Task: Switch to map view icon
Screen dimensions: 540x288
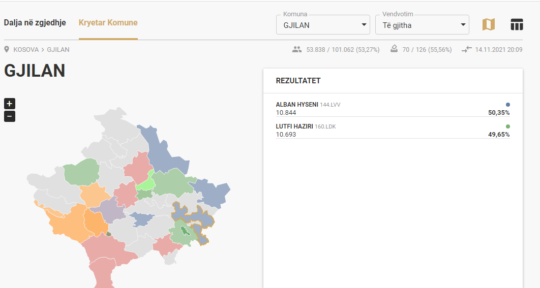Action: point(488,24)
